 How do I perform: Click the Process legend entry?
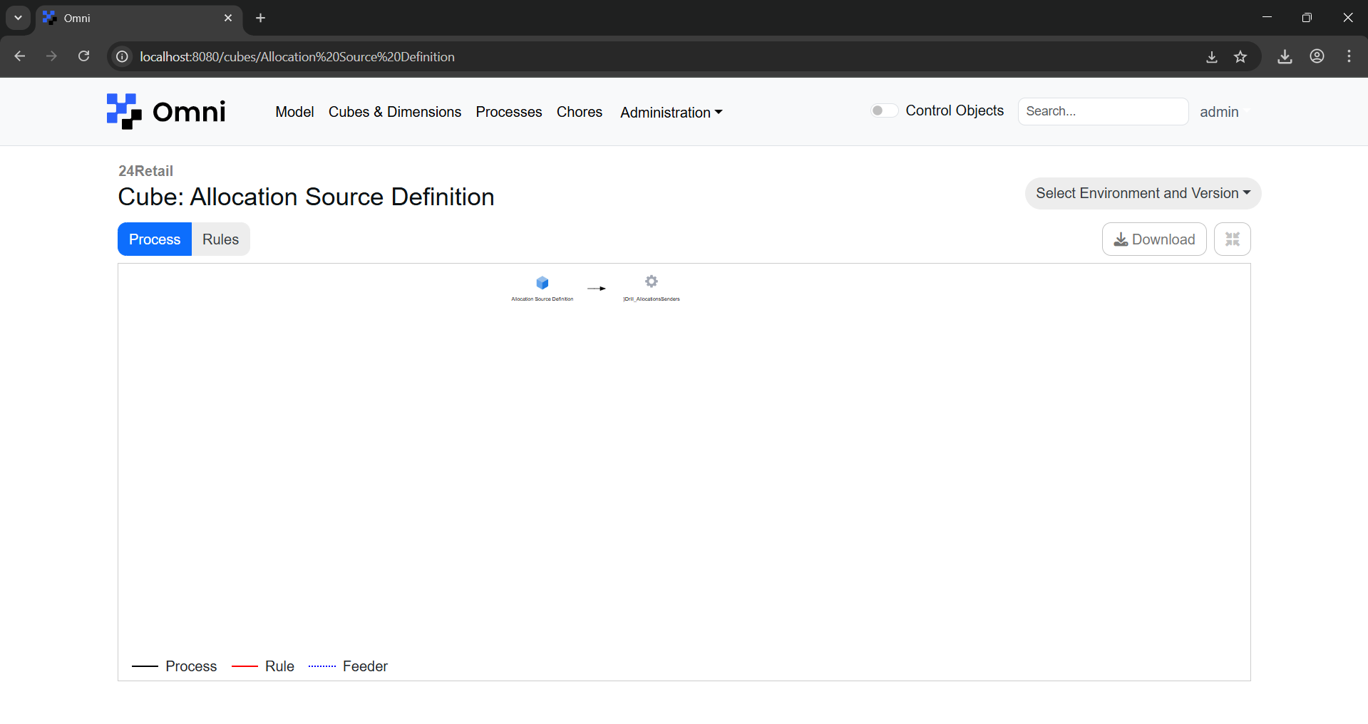(x=175, y=666)
